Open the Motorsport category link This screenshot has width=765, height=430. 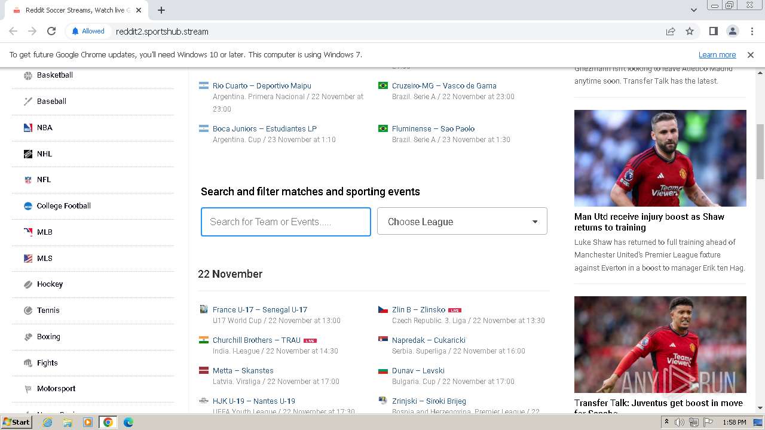[x=56, y=389]
